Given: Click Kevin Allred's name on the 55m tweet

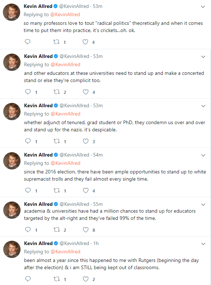Looking at the screenshot, I should (38, 204).
